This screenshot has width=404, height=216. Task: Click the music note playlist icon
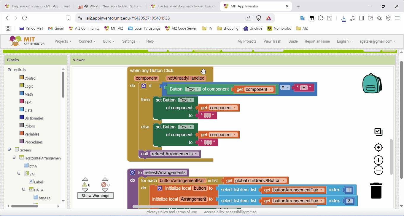353,18
